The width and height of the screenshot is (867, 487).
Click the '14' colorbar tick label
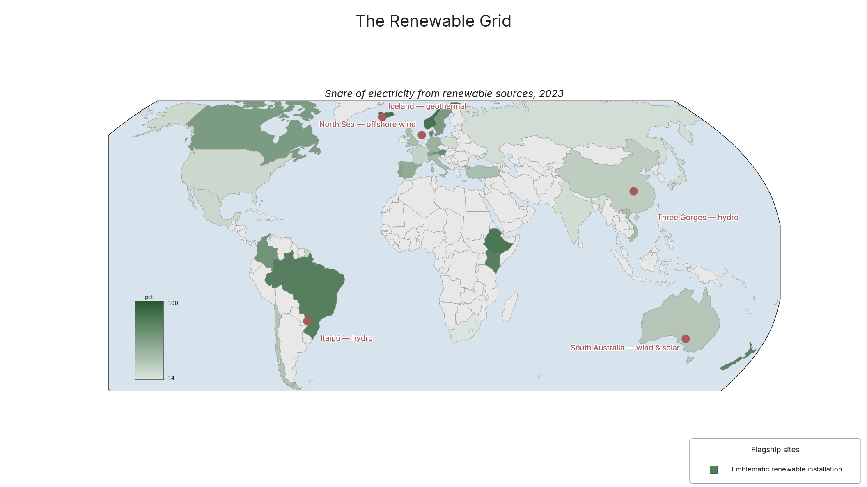(x=171, y=378)
